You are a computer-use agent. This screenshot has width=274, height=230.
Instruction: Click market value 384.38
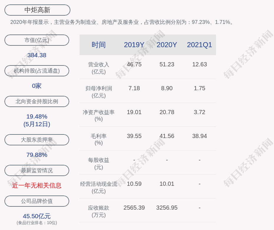pyautogui.click(x=37, y=55)
